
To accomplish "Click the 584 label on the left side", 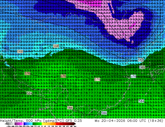I will pyautogui.click(x=29, y=93).
